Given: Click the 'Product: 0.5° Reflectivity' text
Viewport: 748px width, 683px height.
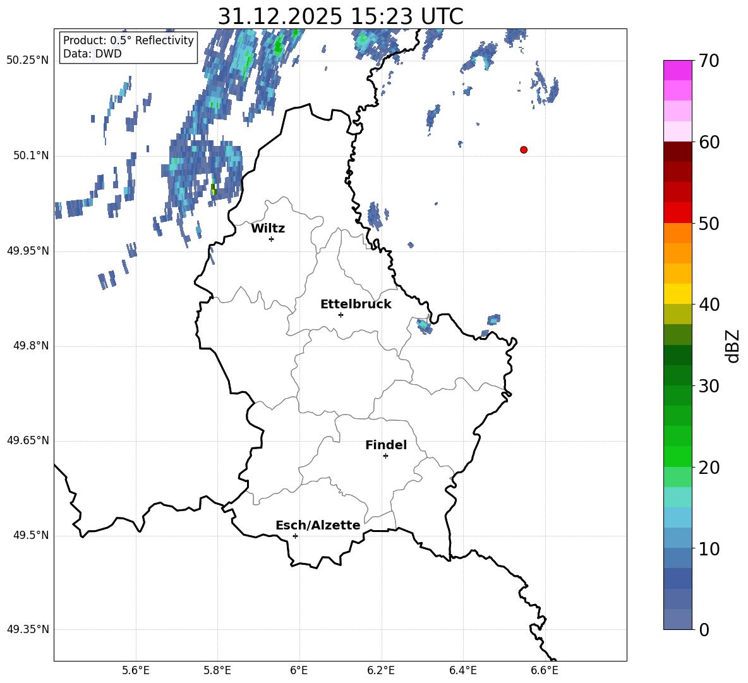Looking at the screenshot, I should click(128, 40).
